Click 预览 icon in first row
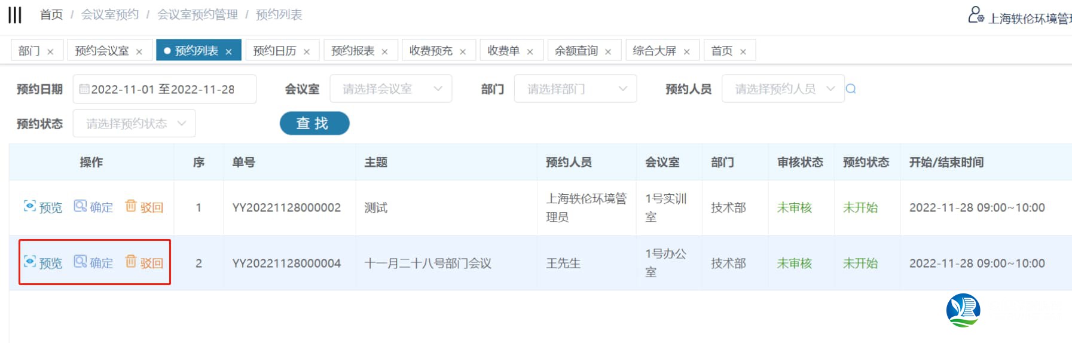The width and height of the screenshot is (1072, 343). [30, 206]
